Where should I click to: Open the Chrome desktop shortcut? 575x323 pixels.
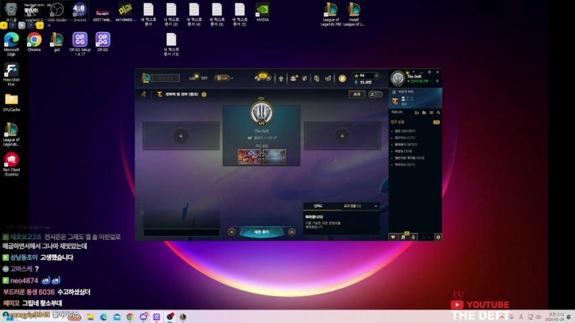click(x=34, y=42)
